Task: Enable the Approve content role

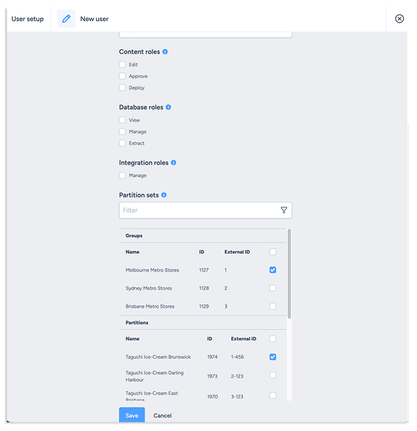Action: click(x=122, y=76)
